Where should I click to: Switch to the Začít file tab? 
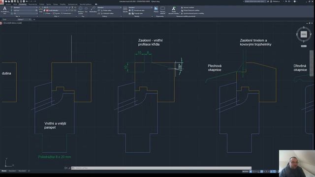pos(4,20)
